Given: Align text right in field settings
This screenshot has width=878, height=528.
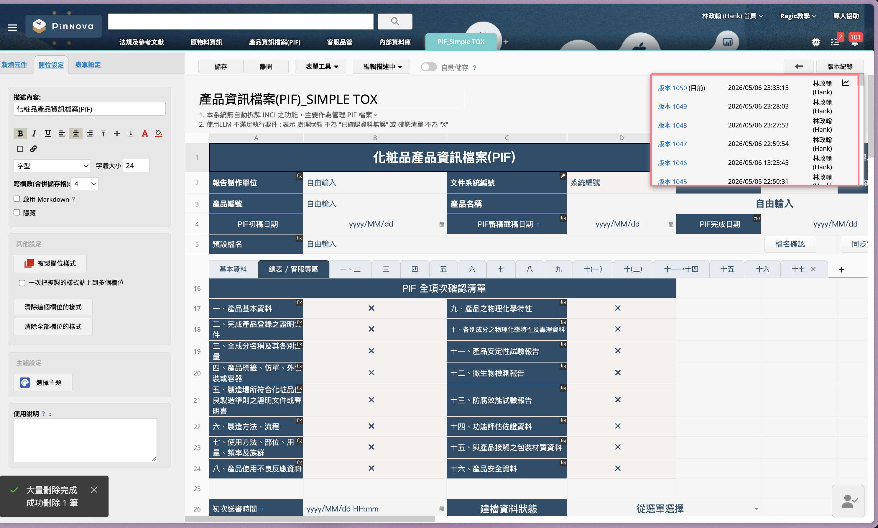Looking at the screenshot, I should (90, 133).
